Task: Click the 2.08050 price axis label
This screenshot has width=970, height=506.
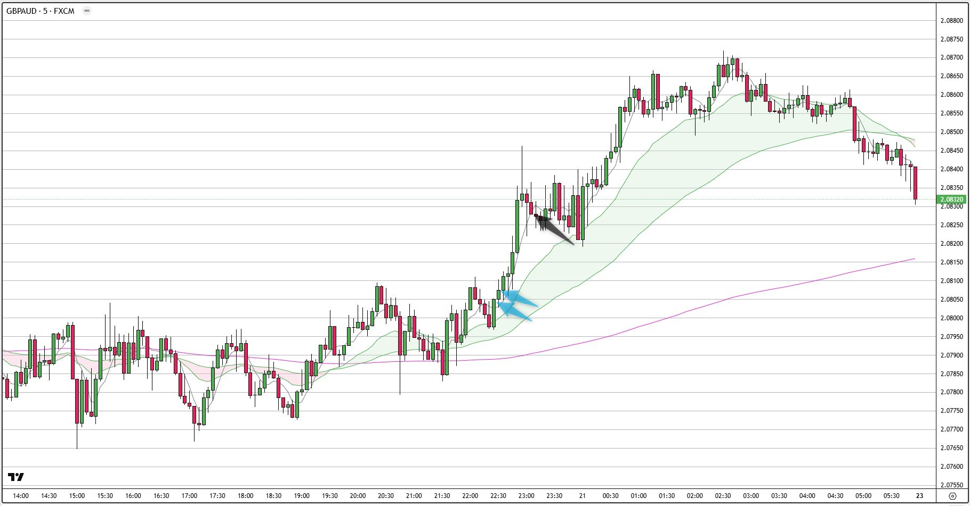Action: pyautogui.click(x=951, y=300)
